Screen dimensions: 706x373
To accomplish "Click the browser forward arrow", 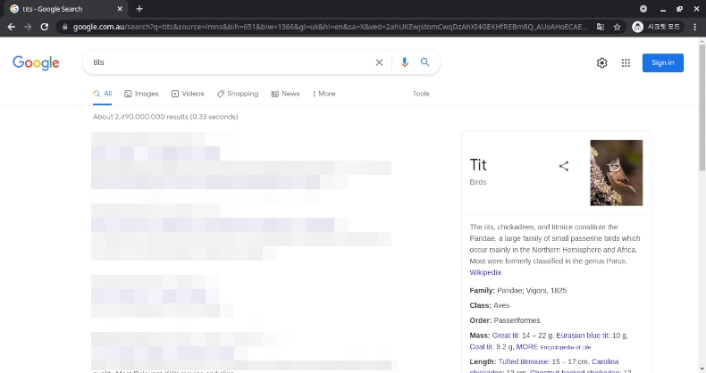I will (28, 27).
